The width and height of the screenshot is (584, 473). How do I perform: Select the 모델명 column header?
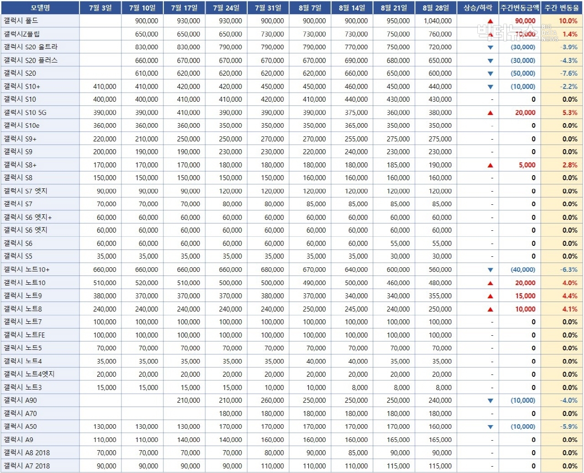pyautogui.click(x=40, y=8)
